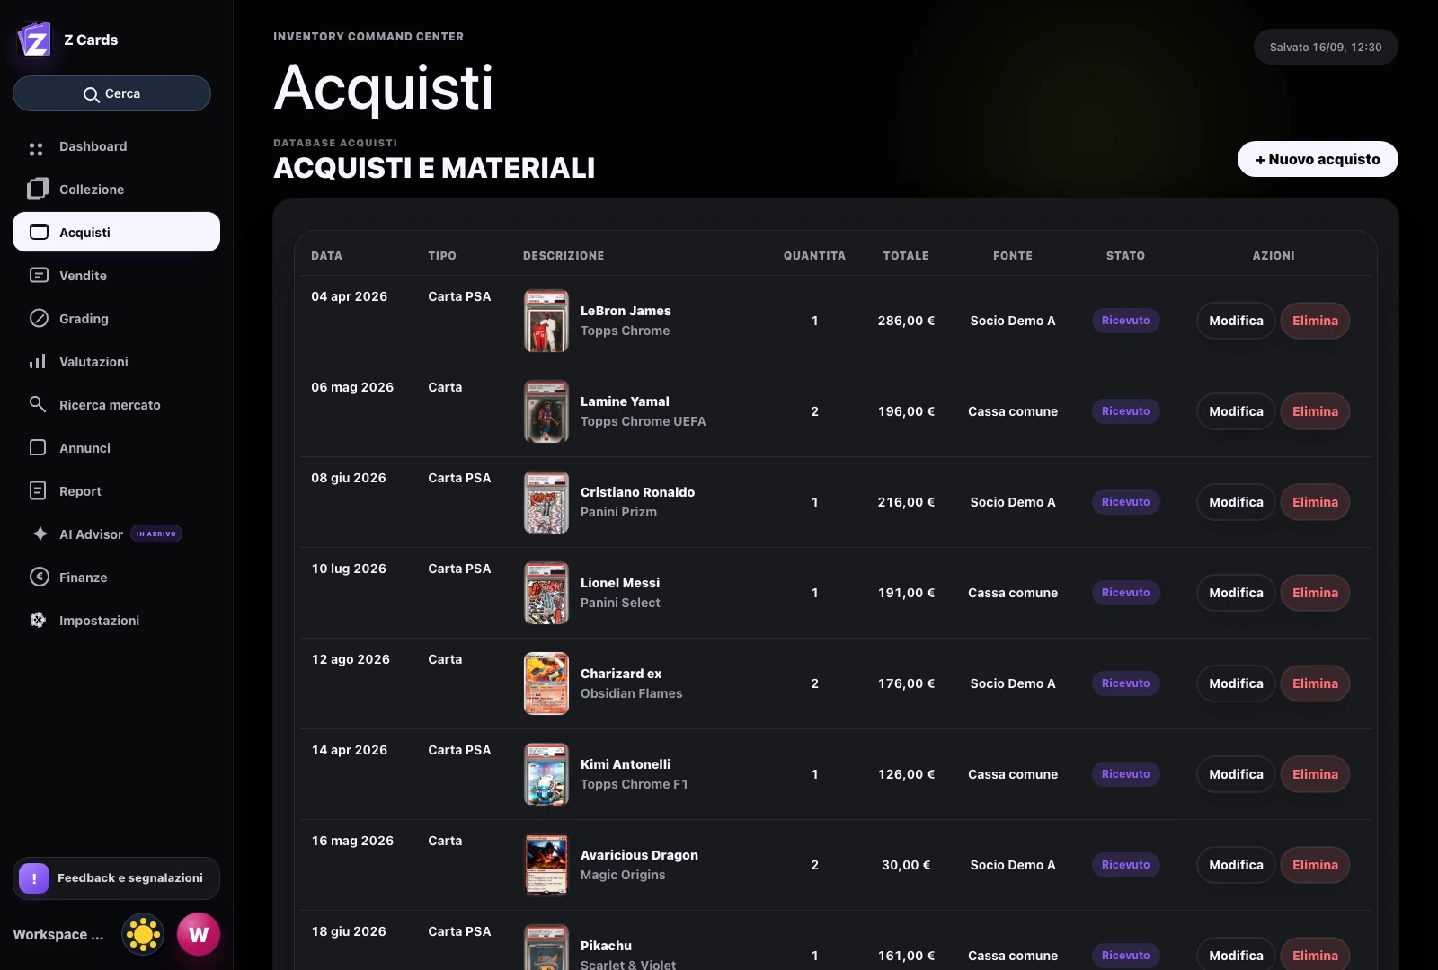Edit the Cristiano Ronaldo row
Viewport: 1438px width, 970px height.
1236,502
